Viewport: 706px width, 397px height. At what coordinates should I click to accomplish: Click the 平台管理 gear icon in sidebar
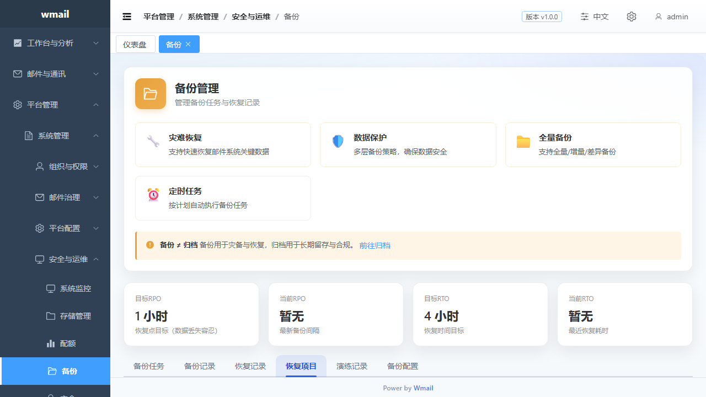point(18,105)
